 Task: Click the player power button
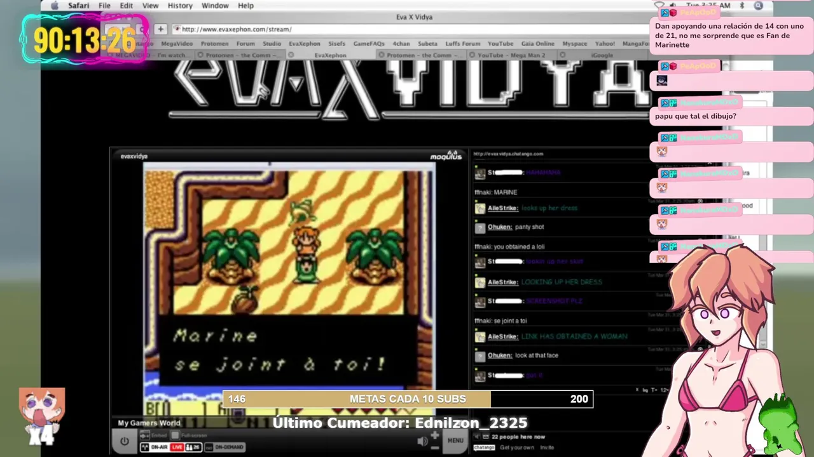coord(124,440)
